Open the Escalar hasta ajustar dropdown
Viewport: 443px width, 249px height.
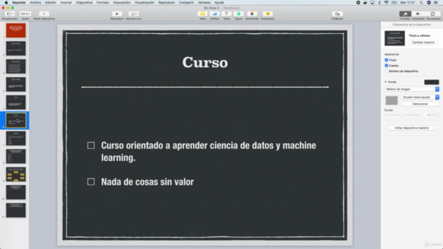coord(420,97)
